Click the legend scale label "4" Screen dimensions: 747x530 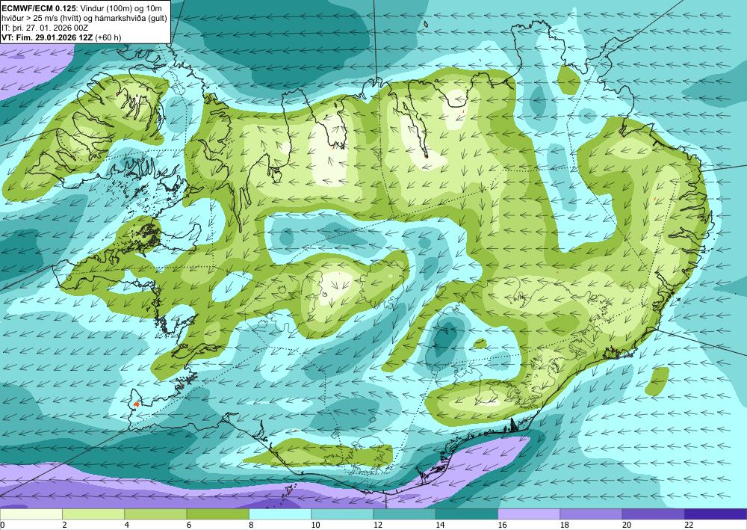click(127, 526)
